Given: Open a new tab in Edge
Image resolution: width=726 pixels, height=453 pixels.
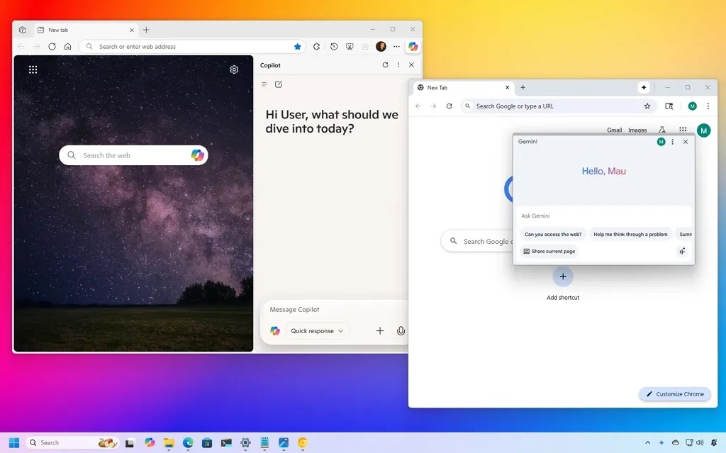Looking at the screenshot, I should tap(146, 30).
